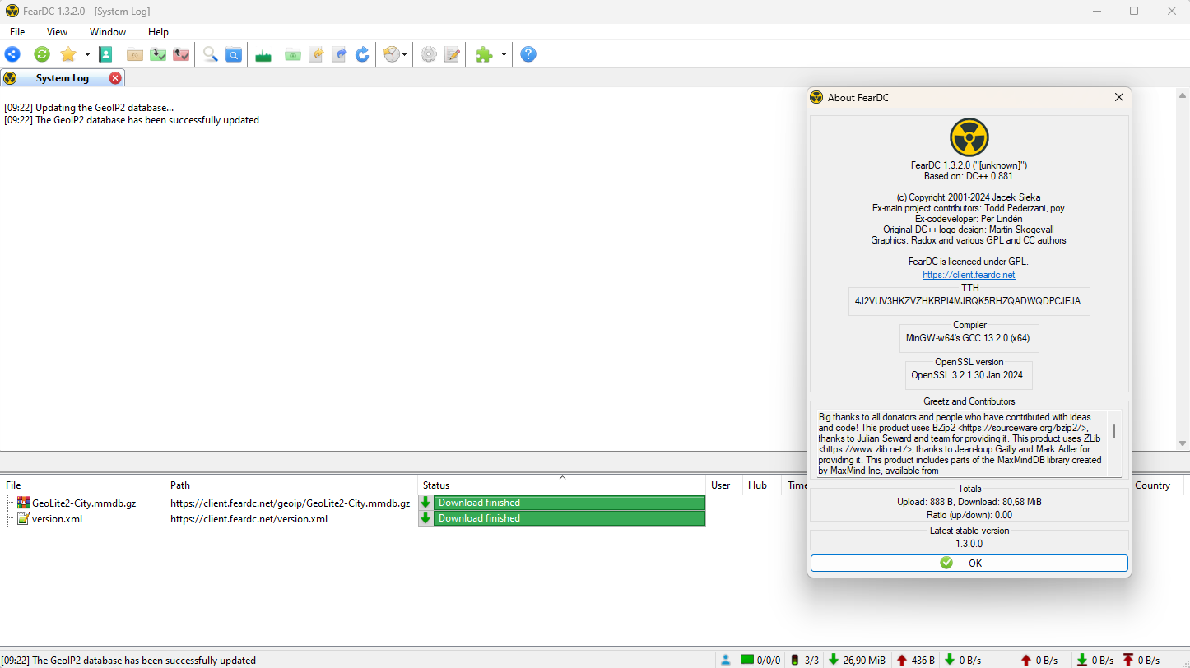Screen dimensions: 1190x668
Task: Click the 26,90 MiB downloaded status entry
Action: click(857, 660)
